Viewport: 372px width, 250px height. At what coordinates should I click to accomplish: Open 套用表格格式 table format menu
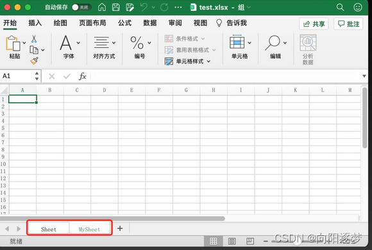[190, 50]
